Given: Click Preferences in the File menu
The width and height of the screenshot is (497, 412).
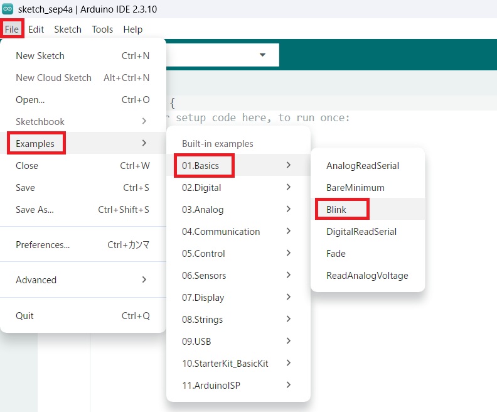Looking at the screenshot, I should pyautogui.click(x=83, y=244).
